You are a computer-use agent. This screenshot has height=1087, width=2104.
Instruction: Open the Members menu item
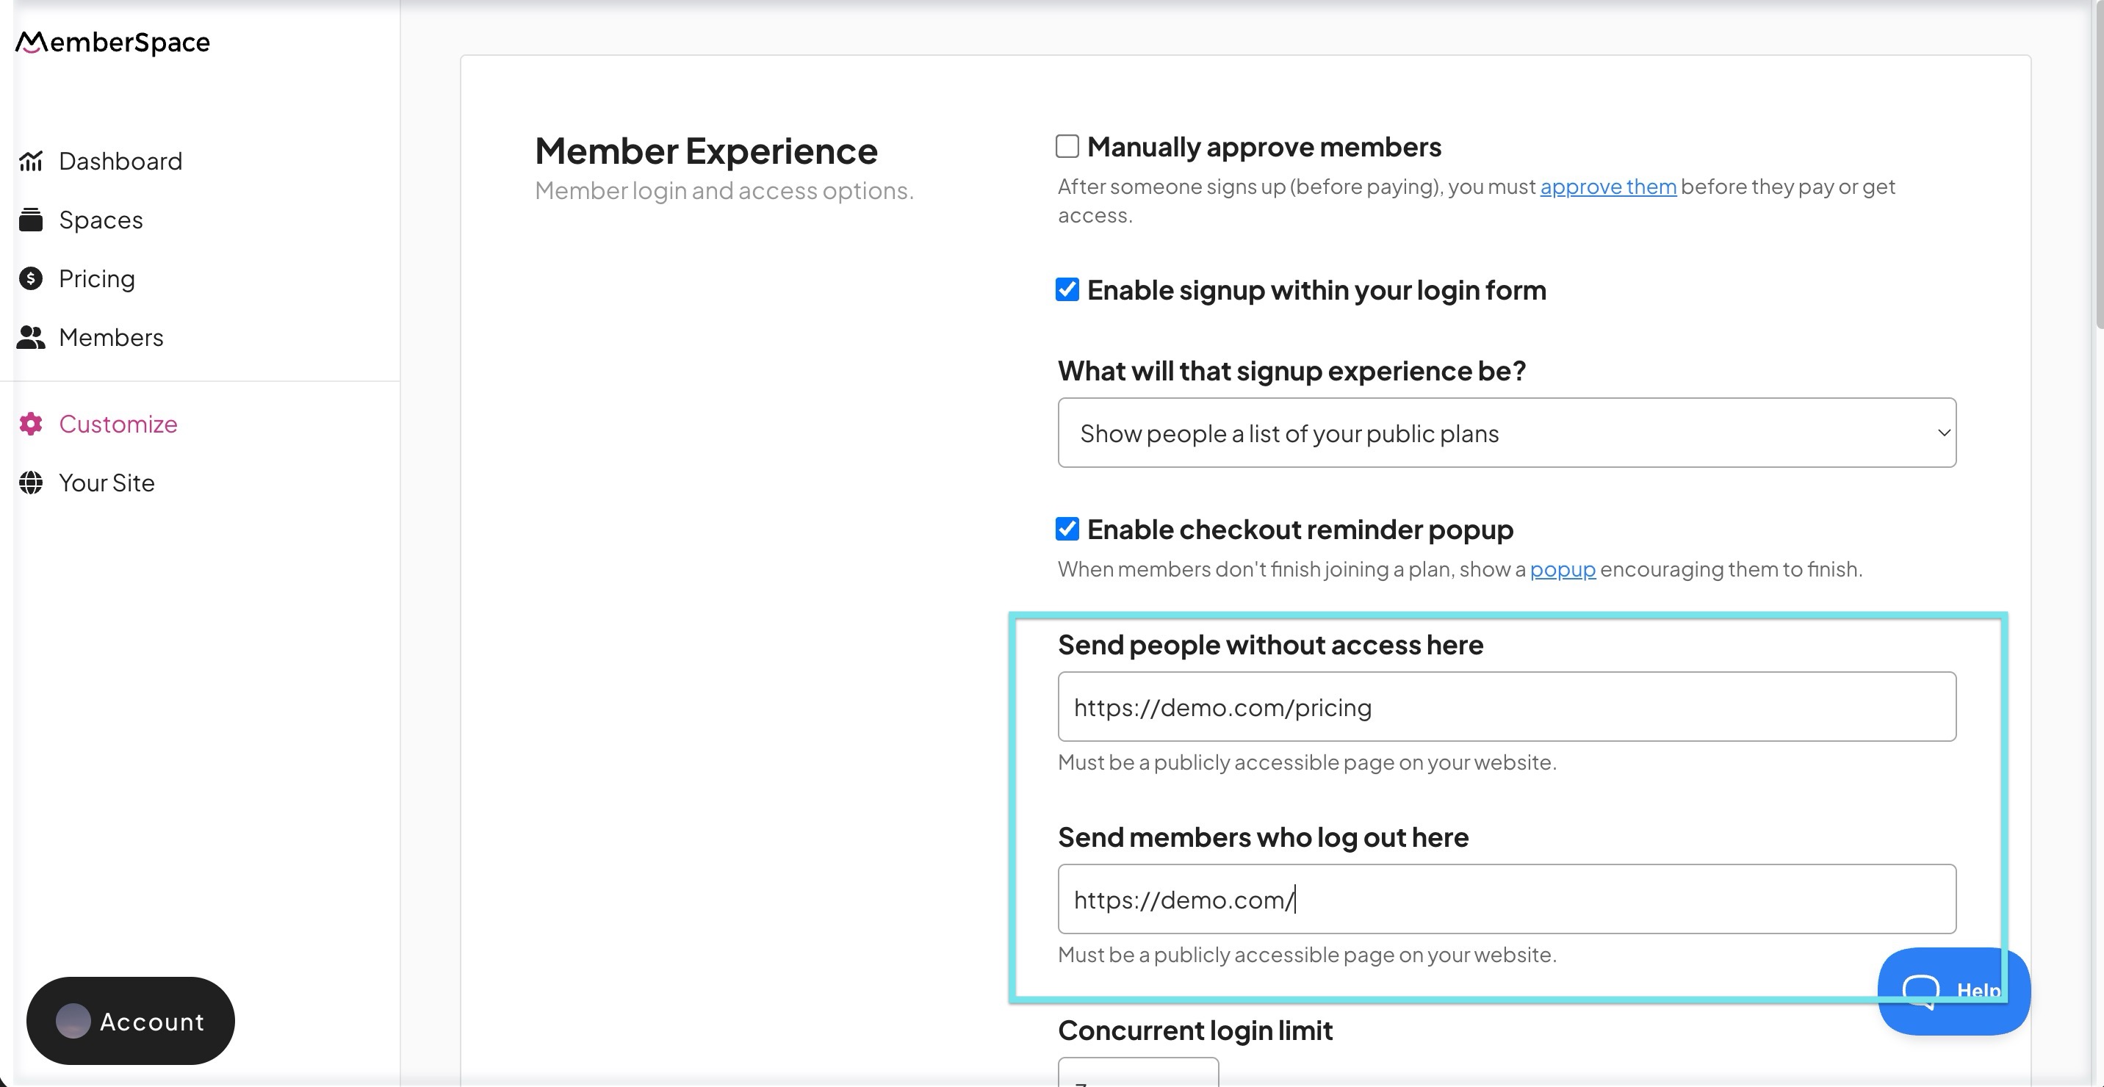[111, 337]
